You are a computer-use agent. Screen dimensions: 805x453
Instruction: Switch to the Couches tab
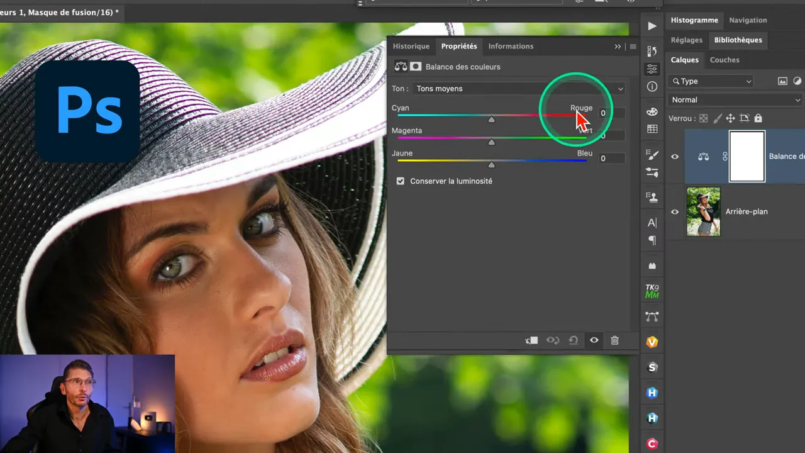click(x=724, y=60)
